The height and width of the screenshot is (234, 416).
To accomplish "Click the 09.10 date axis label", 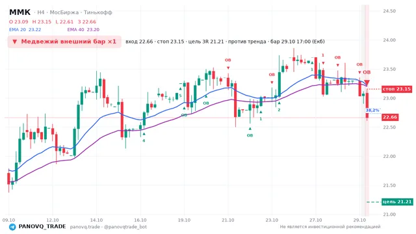I will coord(8,220).
